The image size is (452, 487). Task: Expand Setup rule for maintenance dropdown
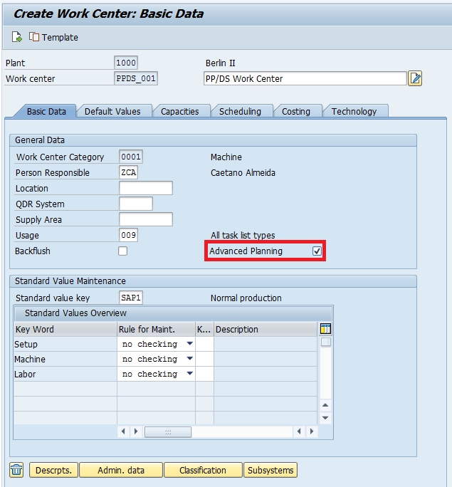(x=189, y=344)
